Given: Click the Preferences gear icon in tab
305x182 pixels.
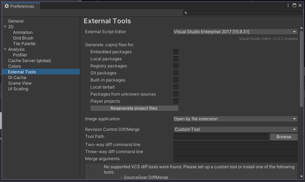Looking at the screenshot, I should click(x=6, y=6).
